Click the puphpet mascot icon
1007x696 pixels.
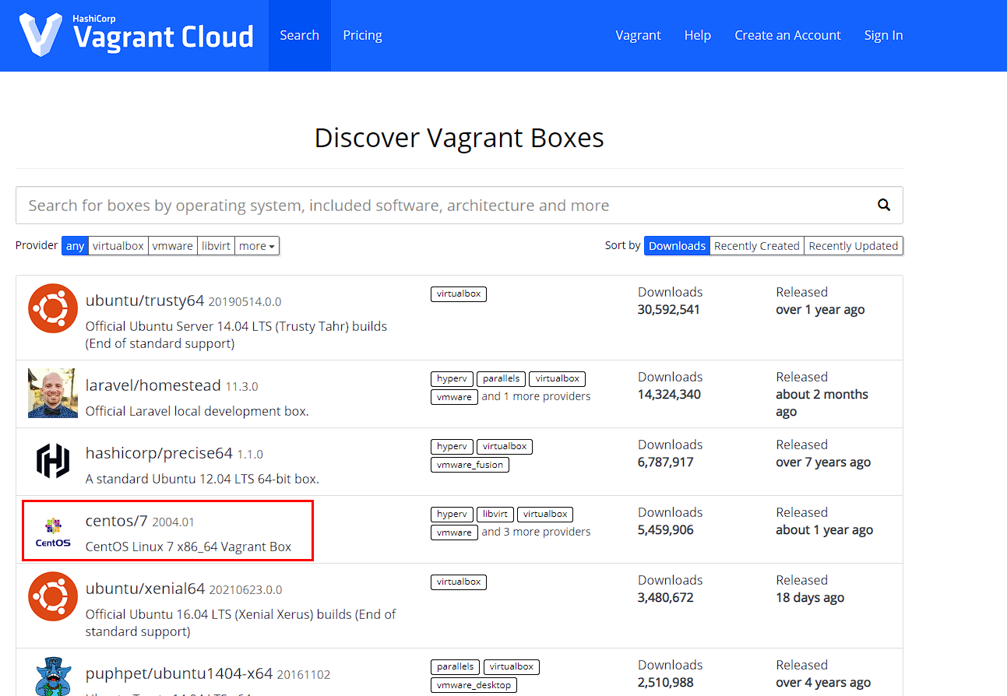coord(53,676)
